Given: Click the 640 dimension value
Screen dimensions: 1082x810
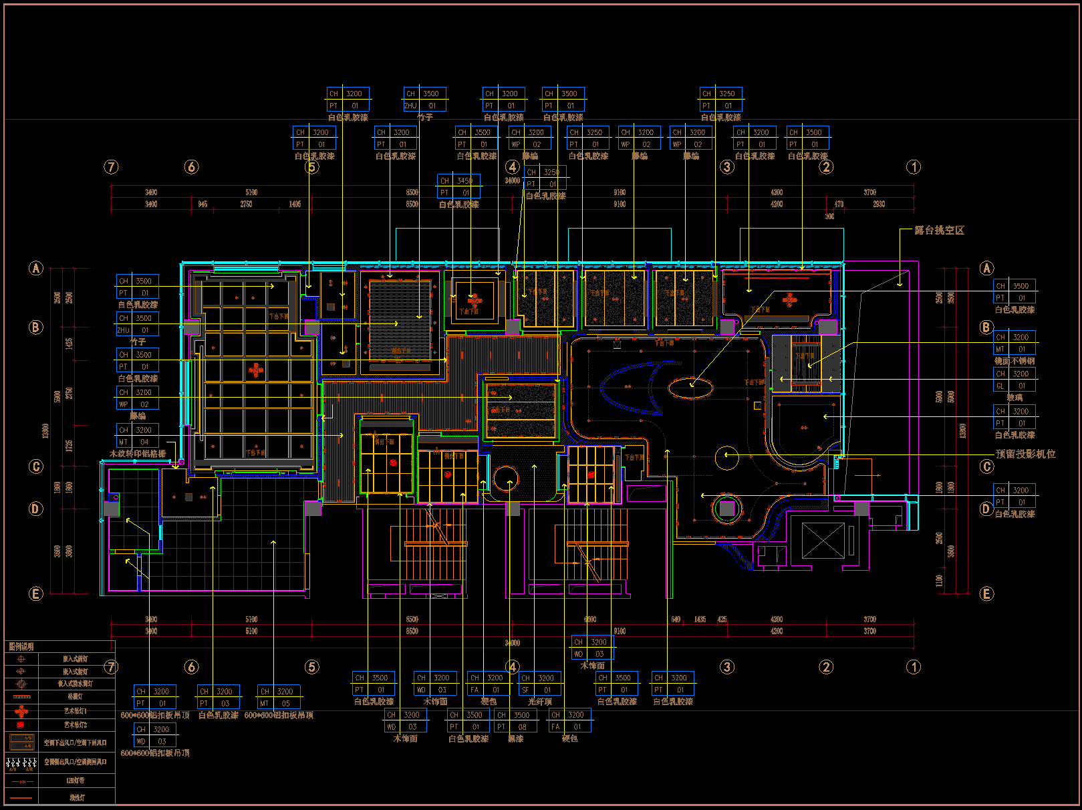Looking at the screenshot, I should [676, 620].
